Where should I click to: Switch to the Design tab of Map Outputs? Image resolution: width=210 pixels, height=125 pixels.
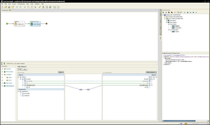coord(20,69)
